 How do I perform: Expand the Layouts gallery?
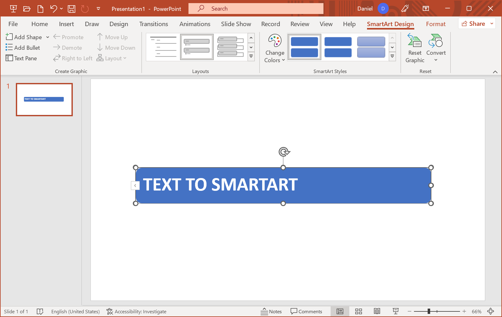click(251, 56)
